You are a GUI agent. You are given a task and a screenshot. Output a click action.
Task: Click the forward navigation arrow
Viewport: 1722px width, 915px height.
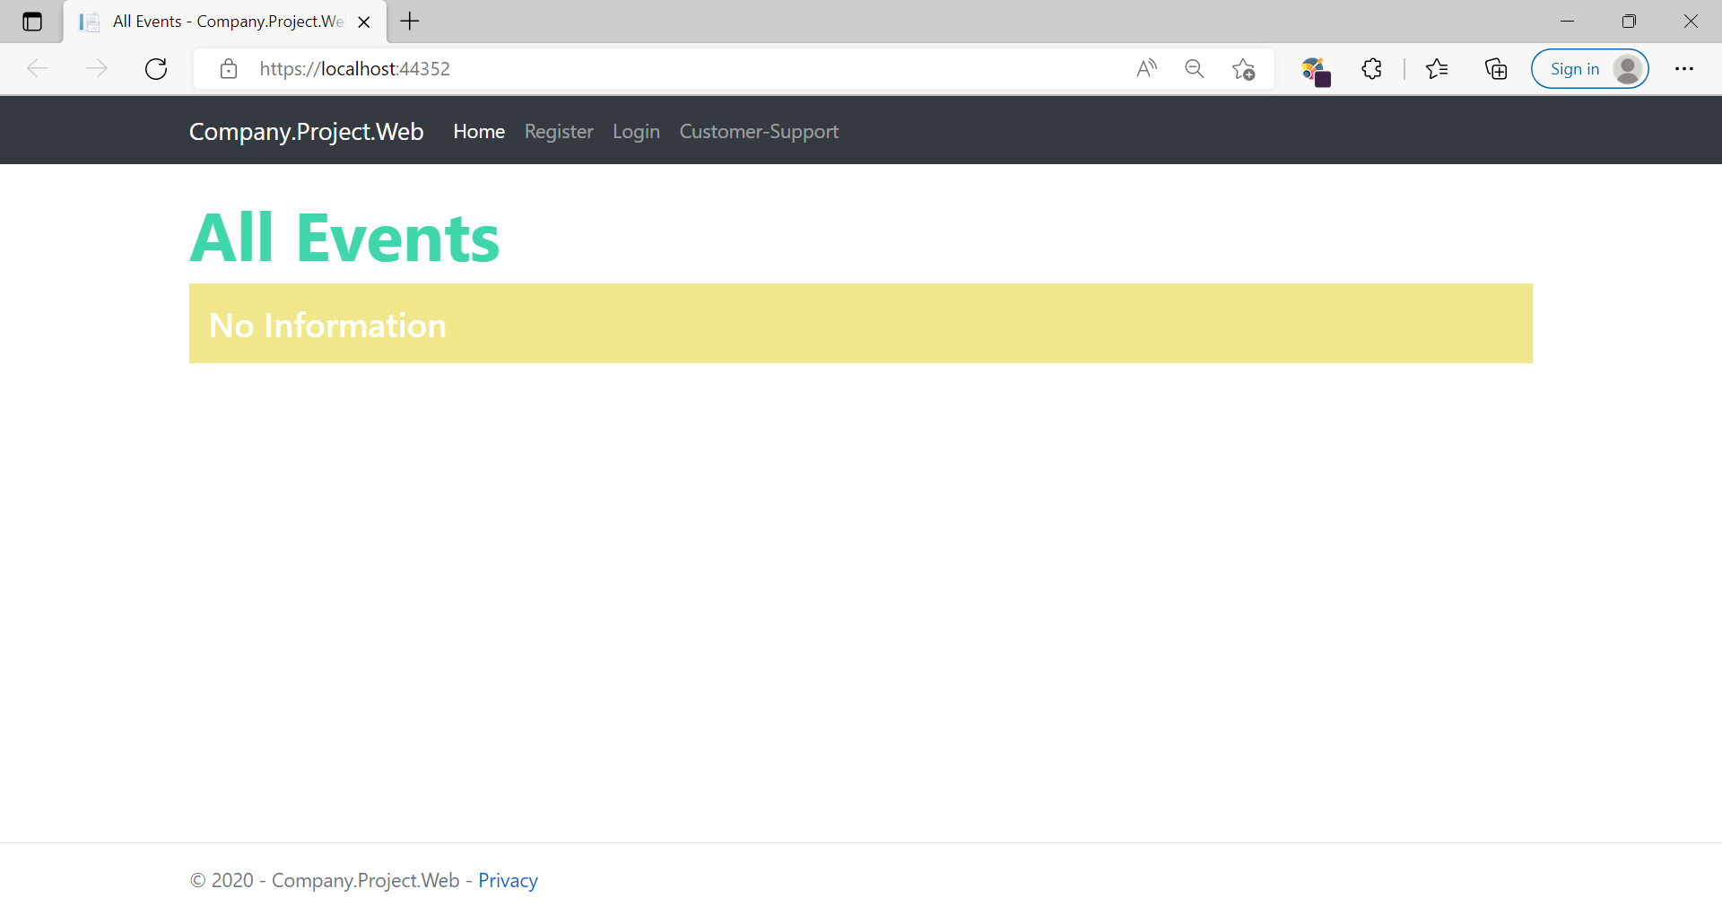(x=97, y=68)
